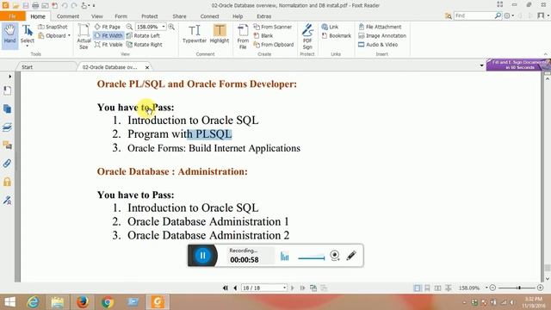Switch to the Comment ribbon tab
Image resolution: width=551 pixels, height=310 pixels.
tap(68, 16)
